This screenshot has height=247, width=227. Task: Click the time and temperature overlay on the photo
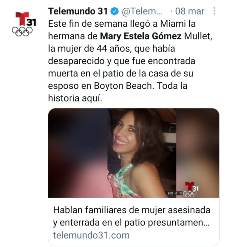pos(174,193)
